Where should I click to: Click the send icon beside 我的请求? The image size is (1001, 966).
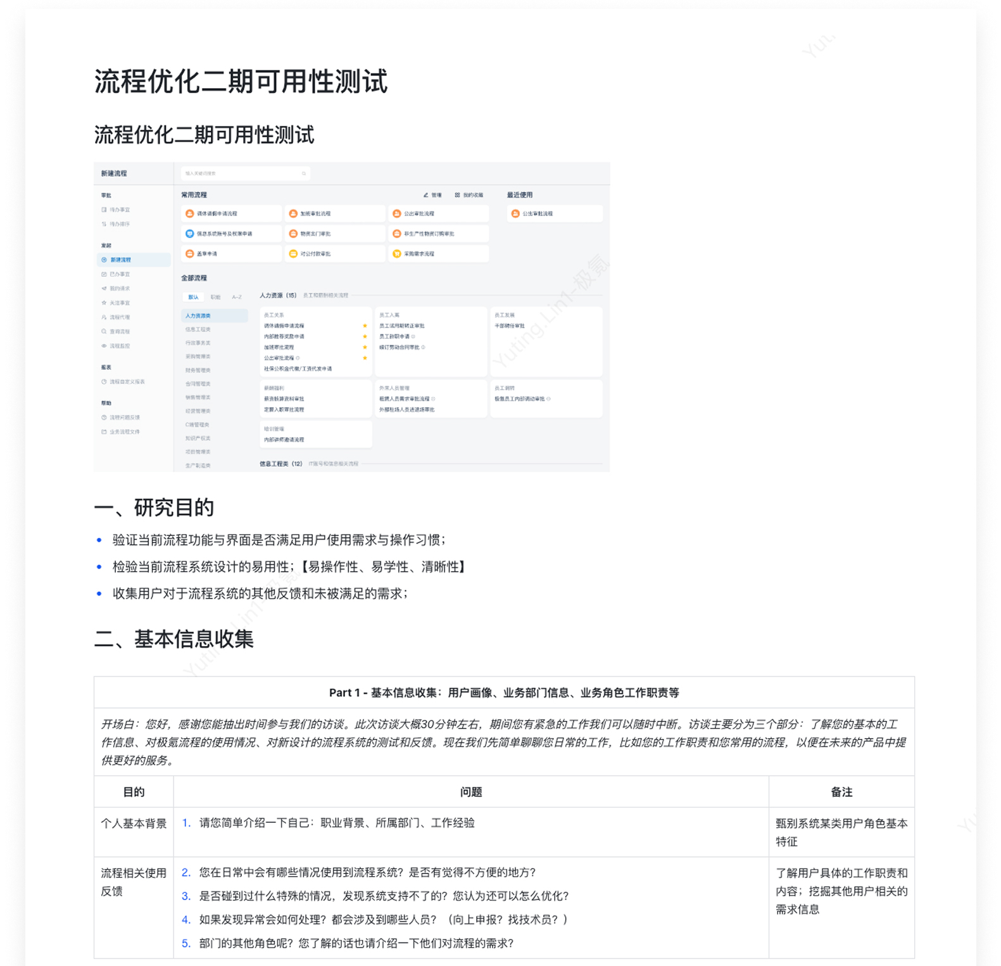104,288
